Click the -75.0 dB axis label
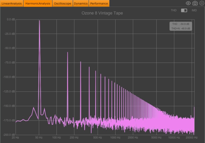 (x=10, y=63)
